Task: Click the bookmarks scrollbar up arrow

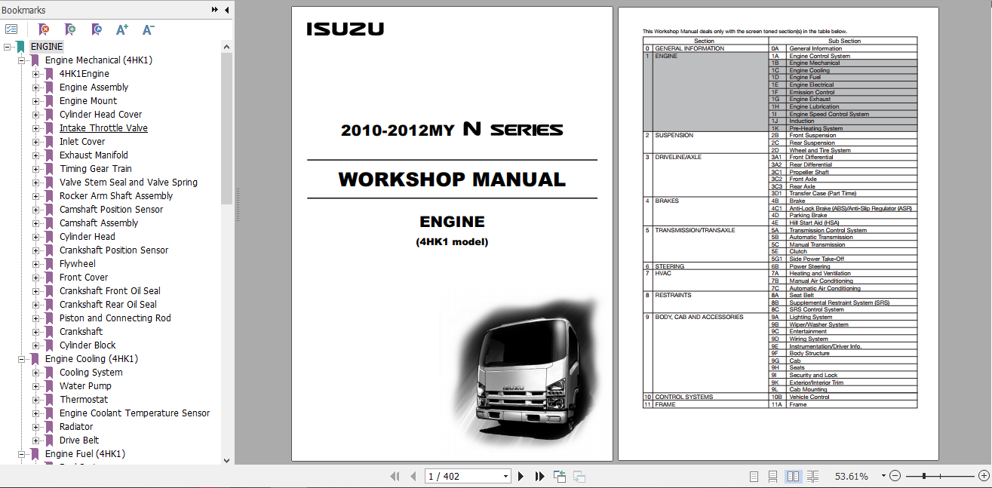Action: click(x=227, y=47)
